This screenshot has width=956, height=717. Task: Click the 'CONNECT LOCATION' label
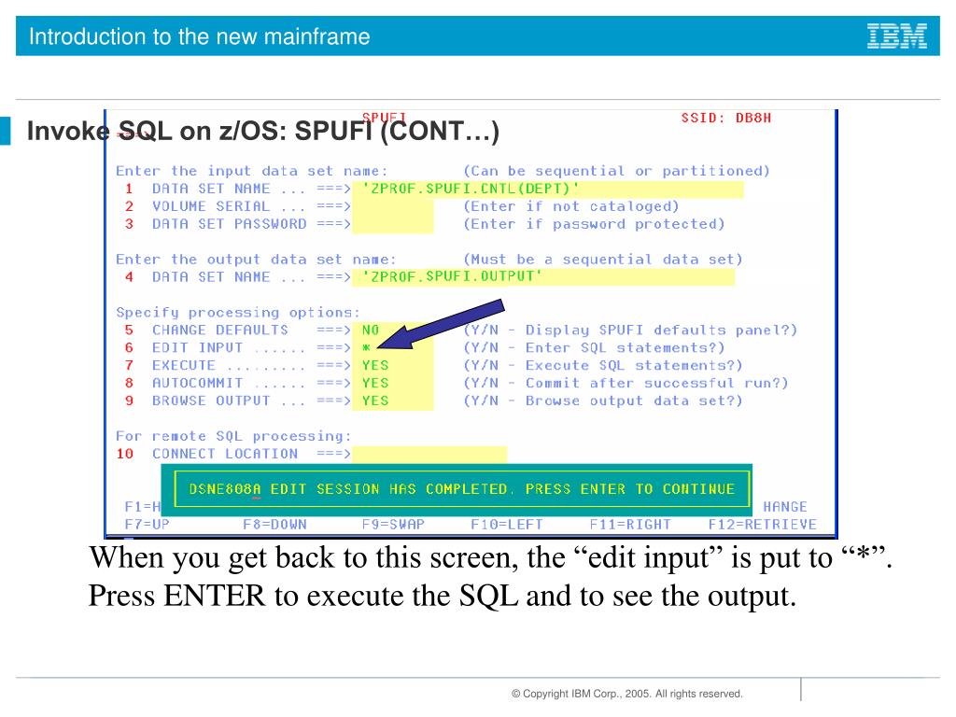click(x=225, y=455)
